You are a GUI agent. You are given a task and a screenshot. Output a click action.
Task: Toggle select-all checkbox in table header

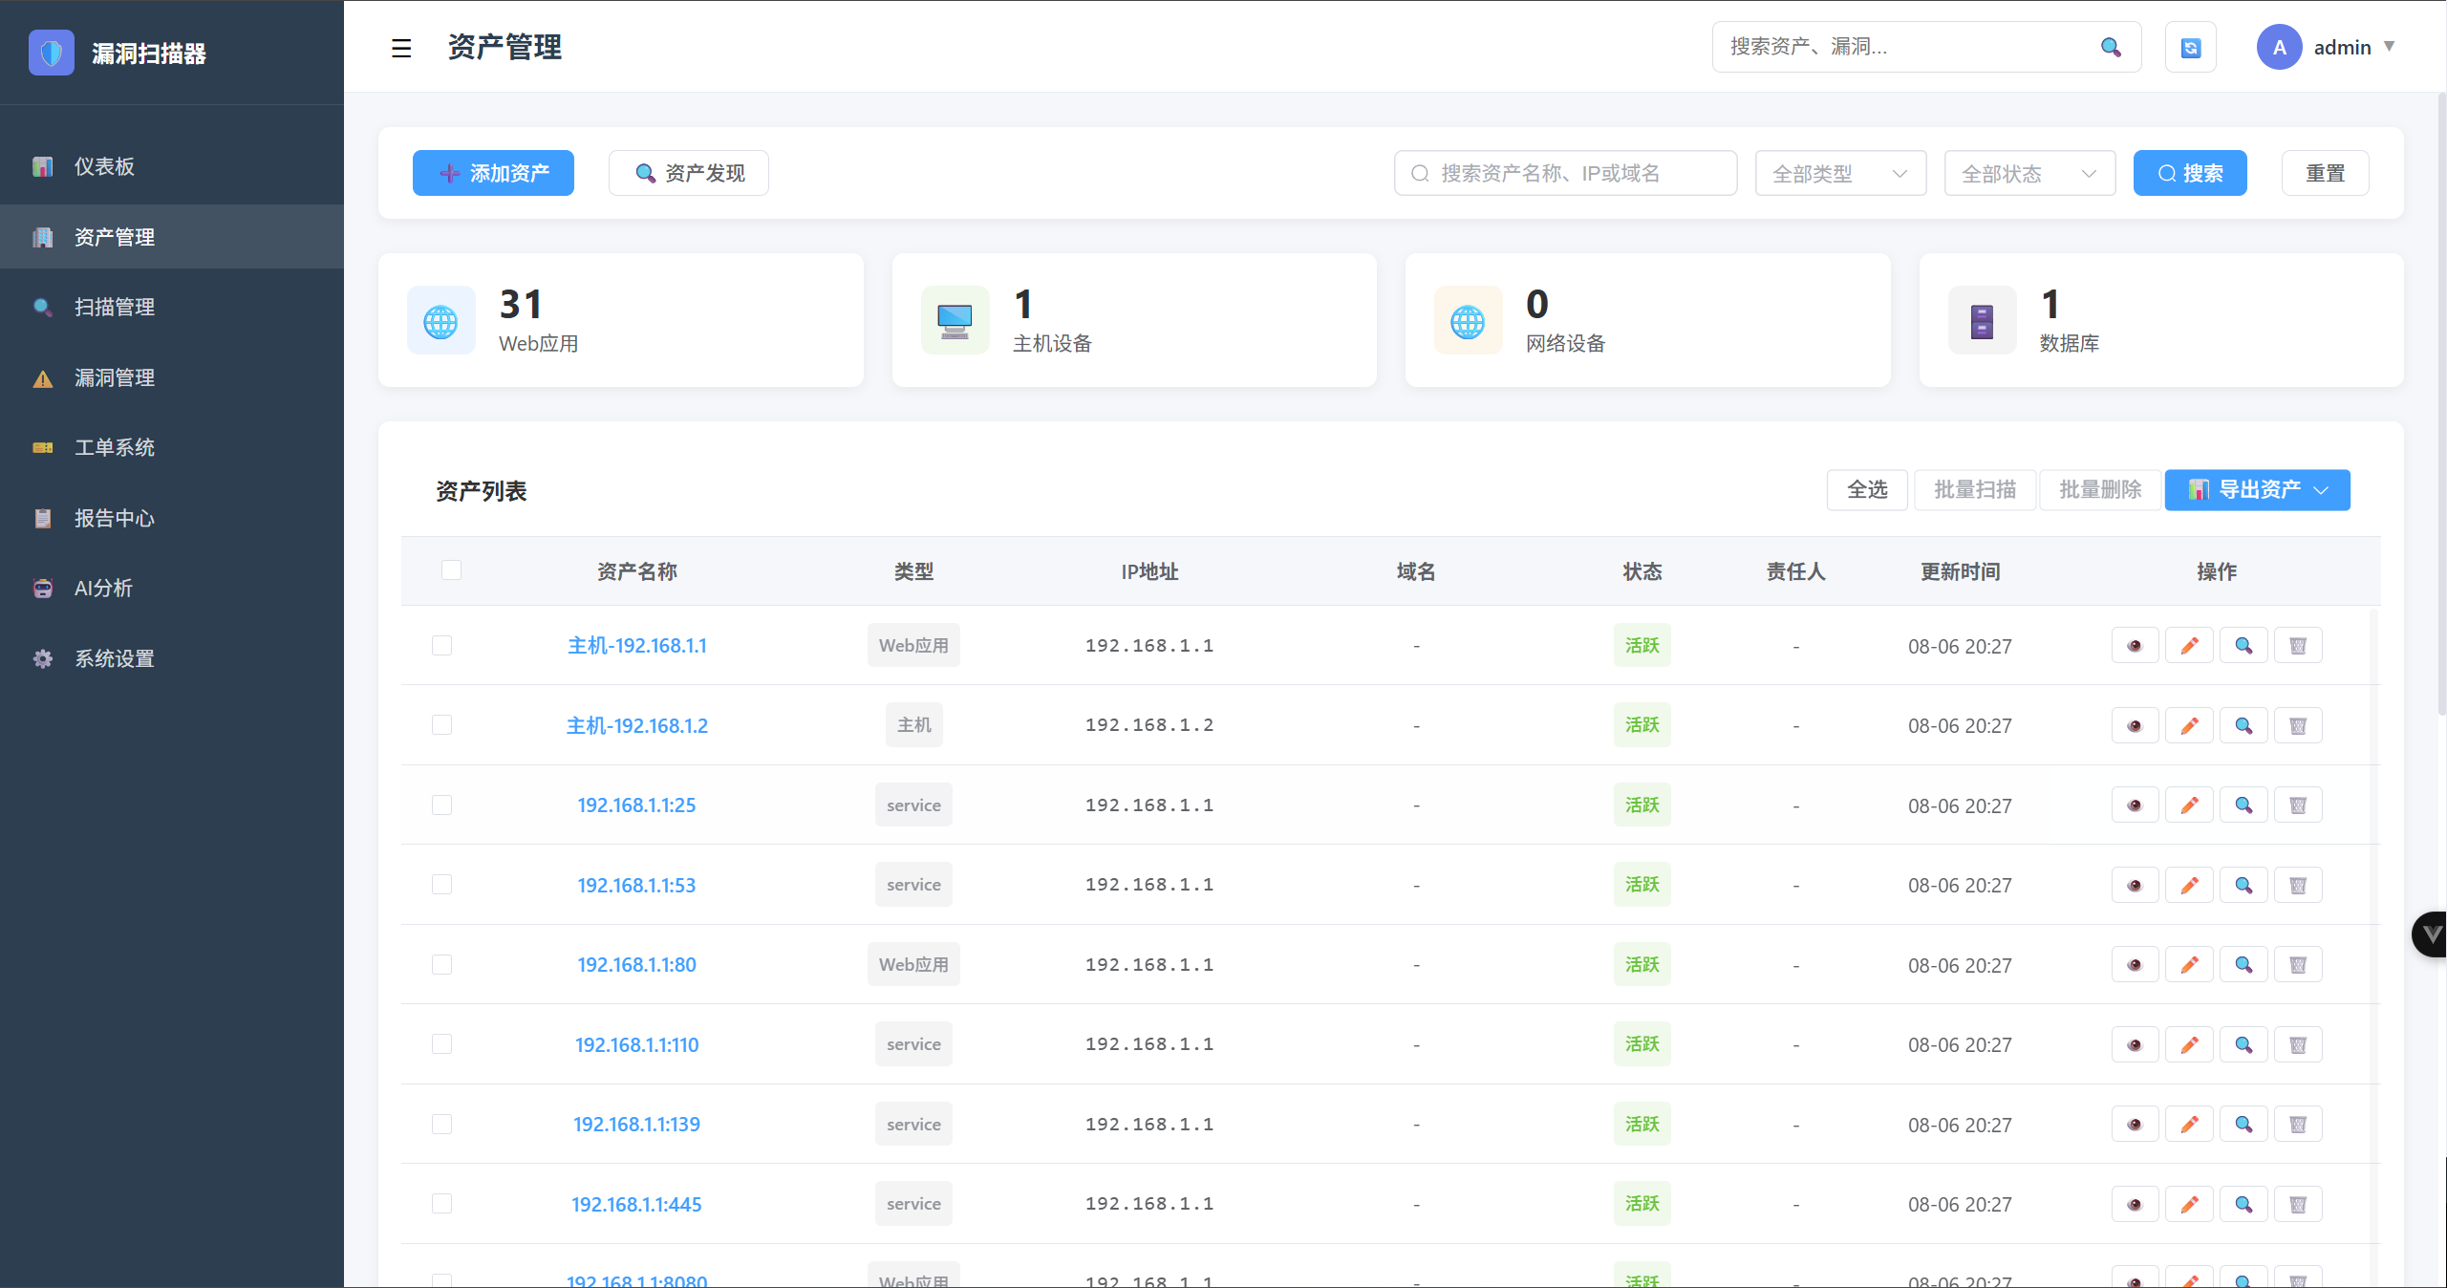(x=451, y=570)
